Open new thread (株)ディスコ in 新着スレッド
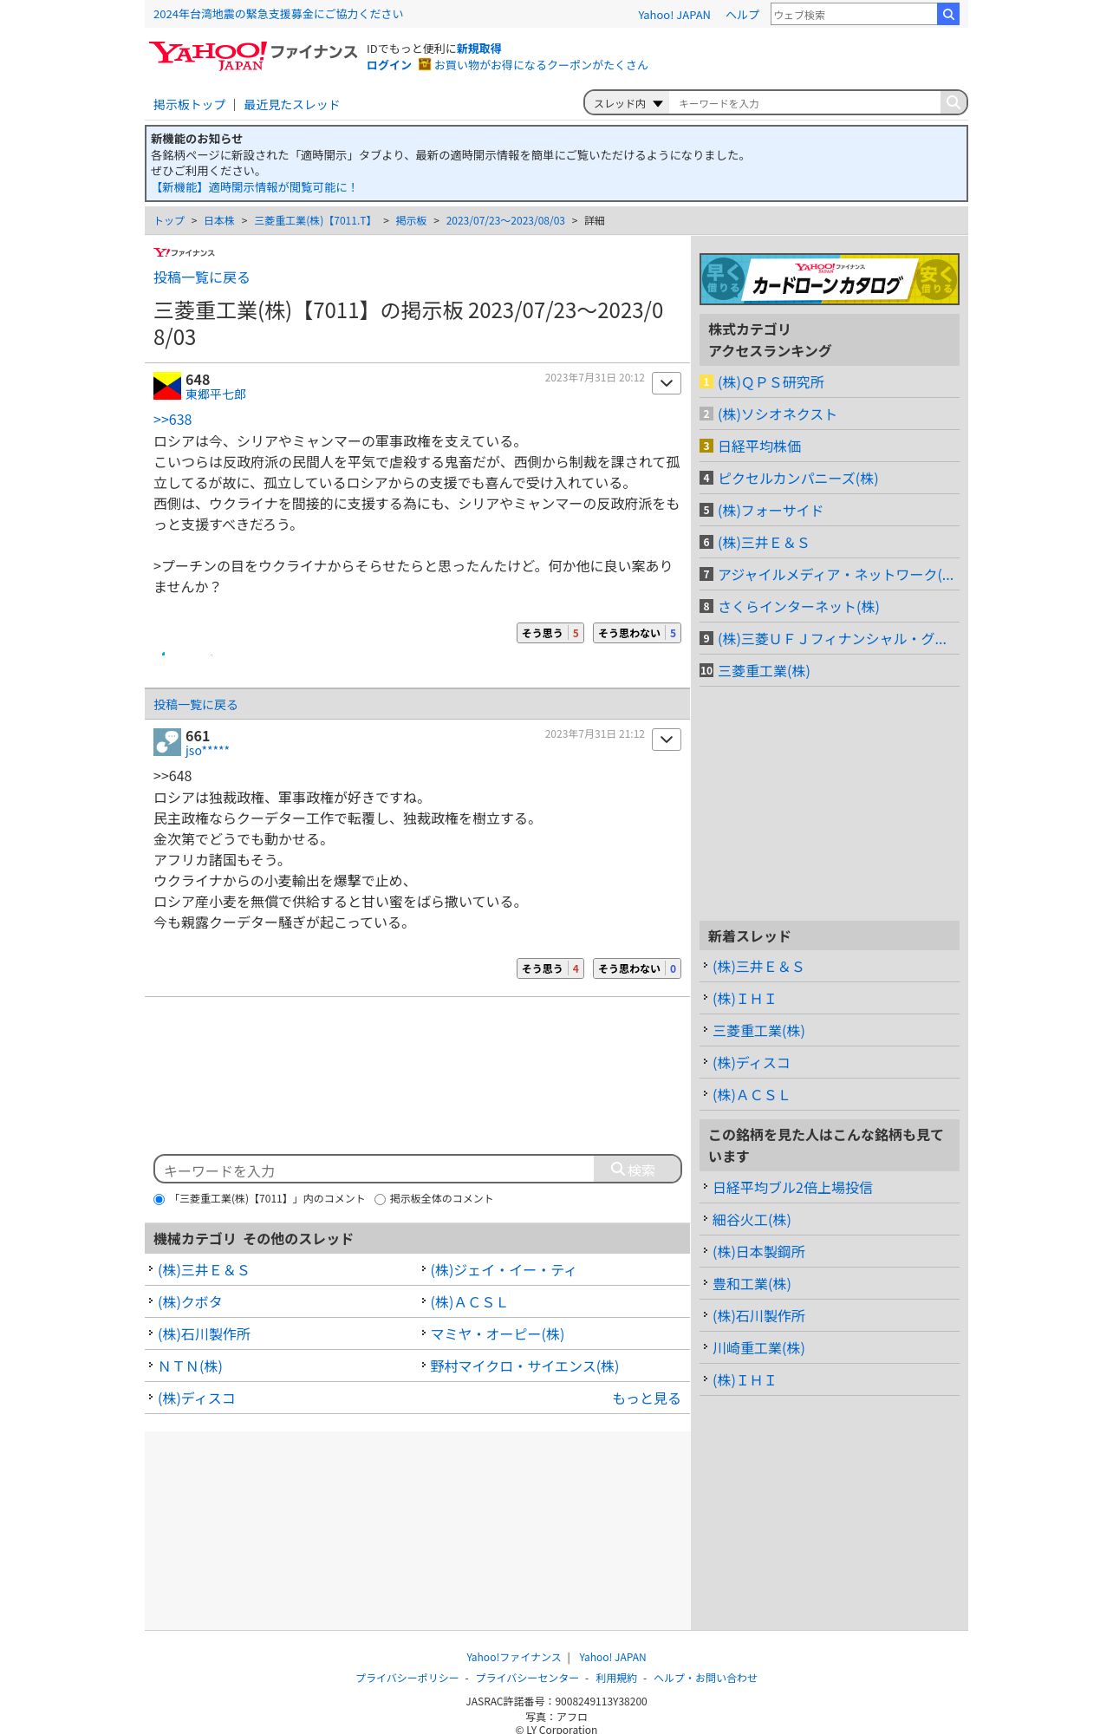This screenshot has height=1734, width=1113. 751,1063
